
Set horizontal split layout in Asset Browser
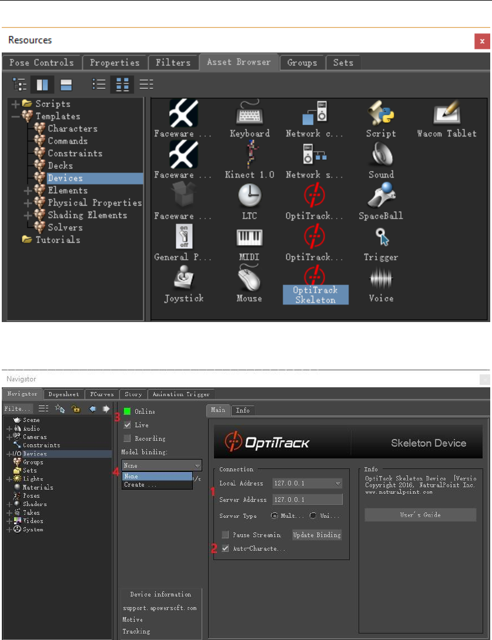66,85
